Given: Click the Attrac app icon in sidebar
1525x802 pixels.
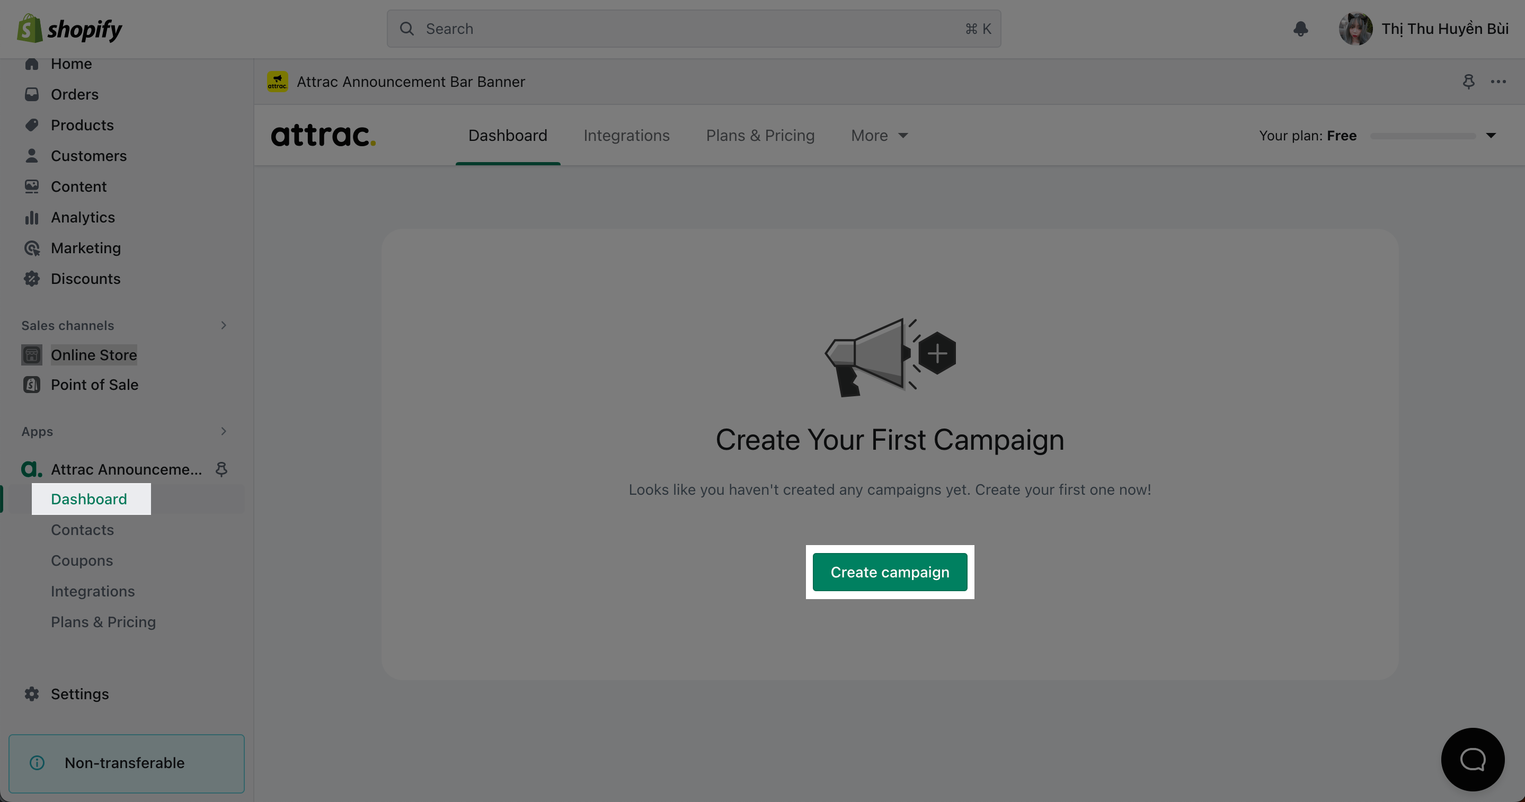Looking at the screenshot, I should tap(32, 469).
